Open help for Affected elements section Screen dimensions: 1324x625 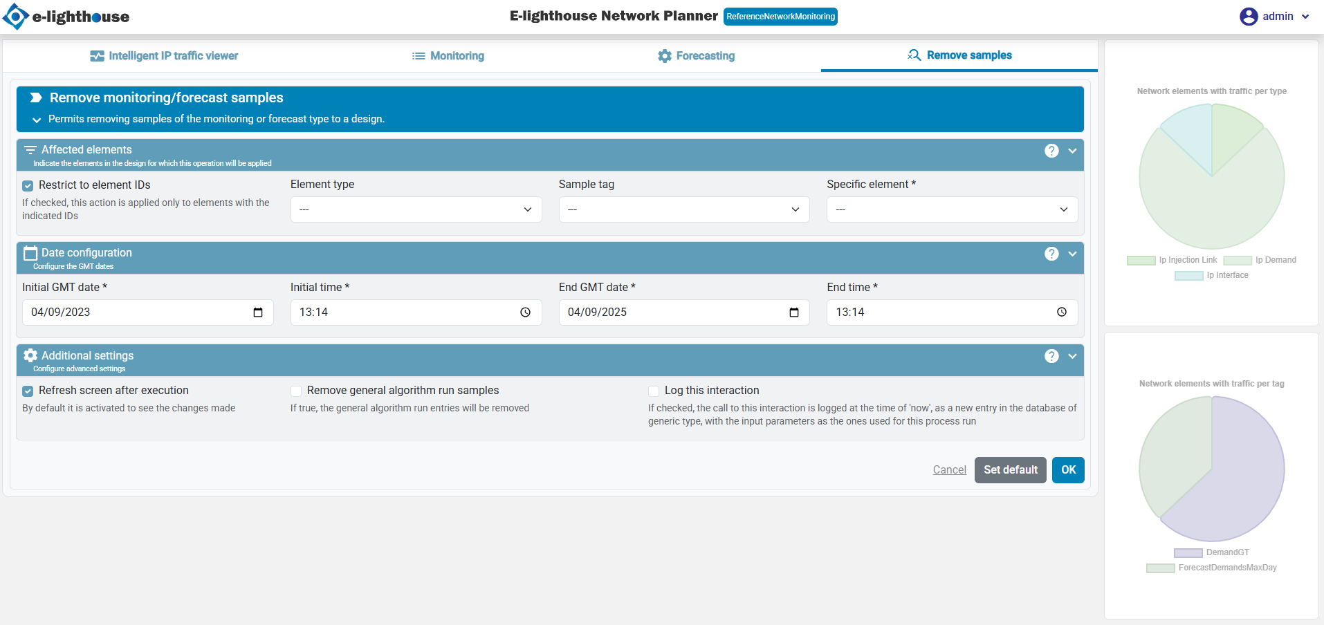click(1051, 151)
